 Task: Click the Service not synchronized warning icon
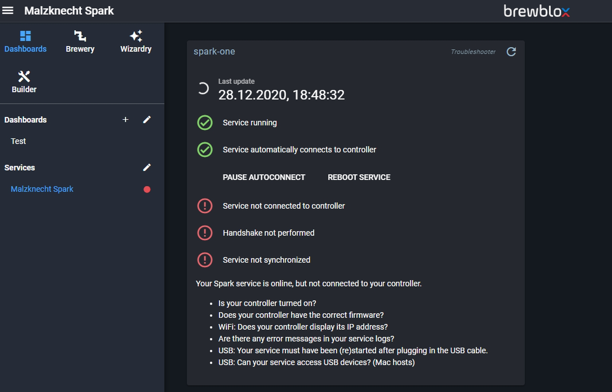tap(205, 260)
